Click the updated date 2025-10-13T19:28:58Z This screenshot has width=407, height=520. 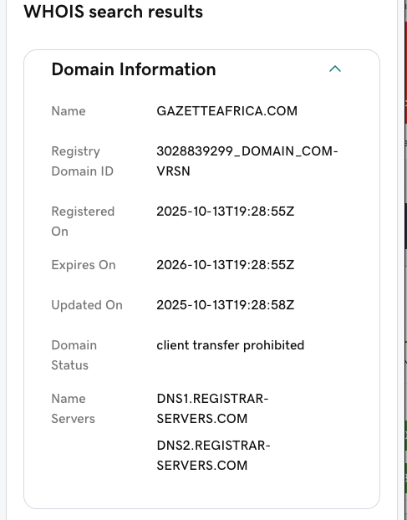pyautogui.click(x=226, y=305)
